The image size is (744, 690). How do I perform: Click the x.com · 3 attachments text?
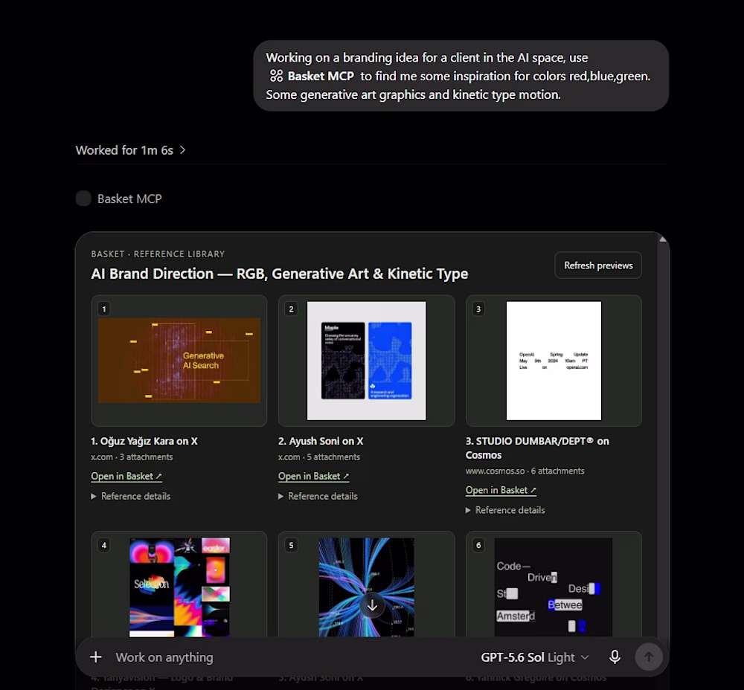coord(132,457)
